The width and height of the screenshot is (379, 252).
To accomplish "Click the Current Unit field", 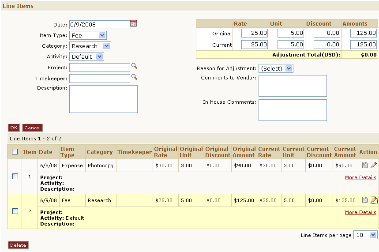I will [x=291, y=45].
